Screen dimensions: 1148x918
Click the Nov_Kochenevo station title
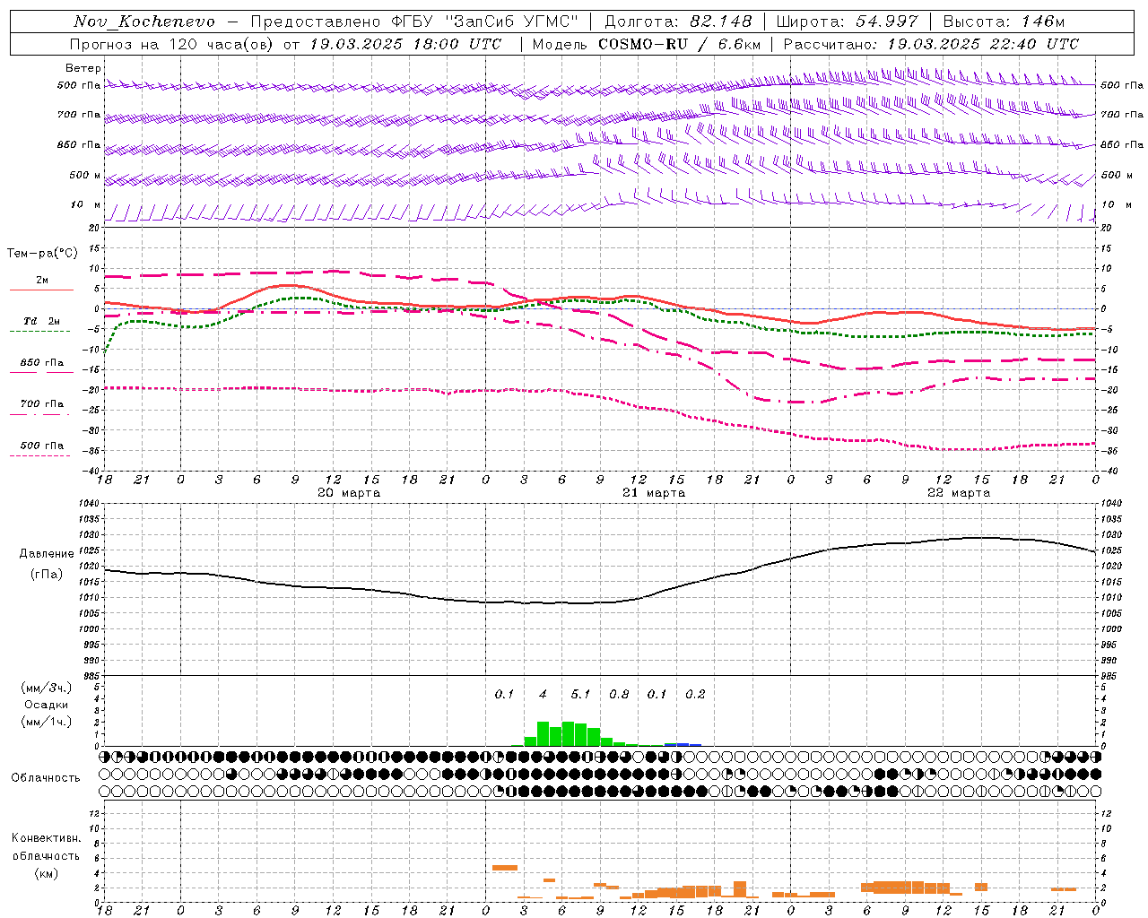pos(144,22)
